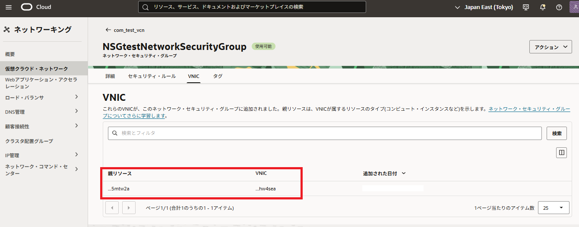
Task: Click the table column settings icon
Action: pyautogui.click(x=561, y=152)
